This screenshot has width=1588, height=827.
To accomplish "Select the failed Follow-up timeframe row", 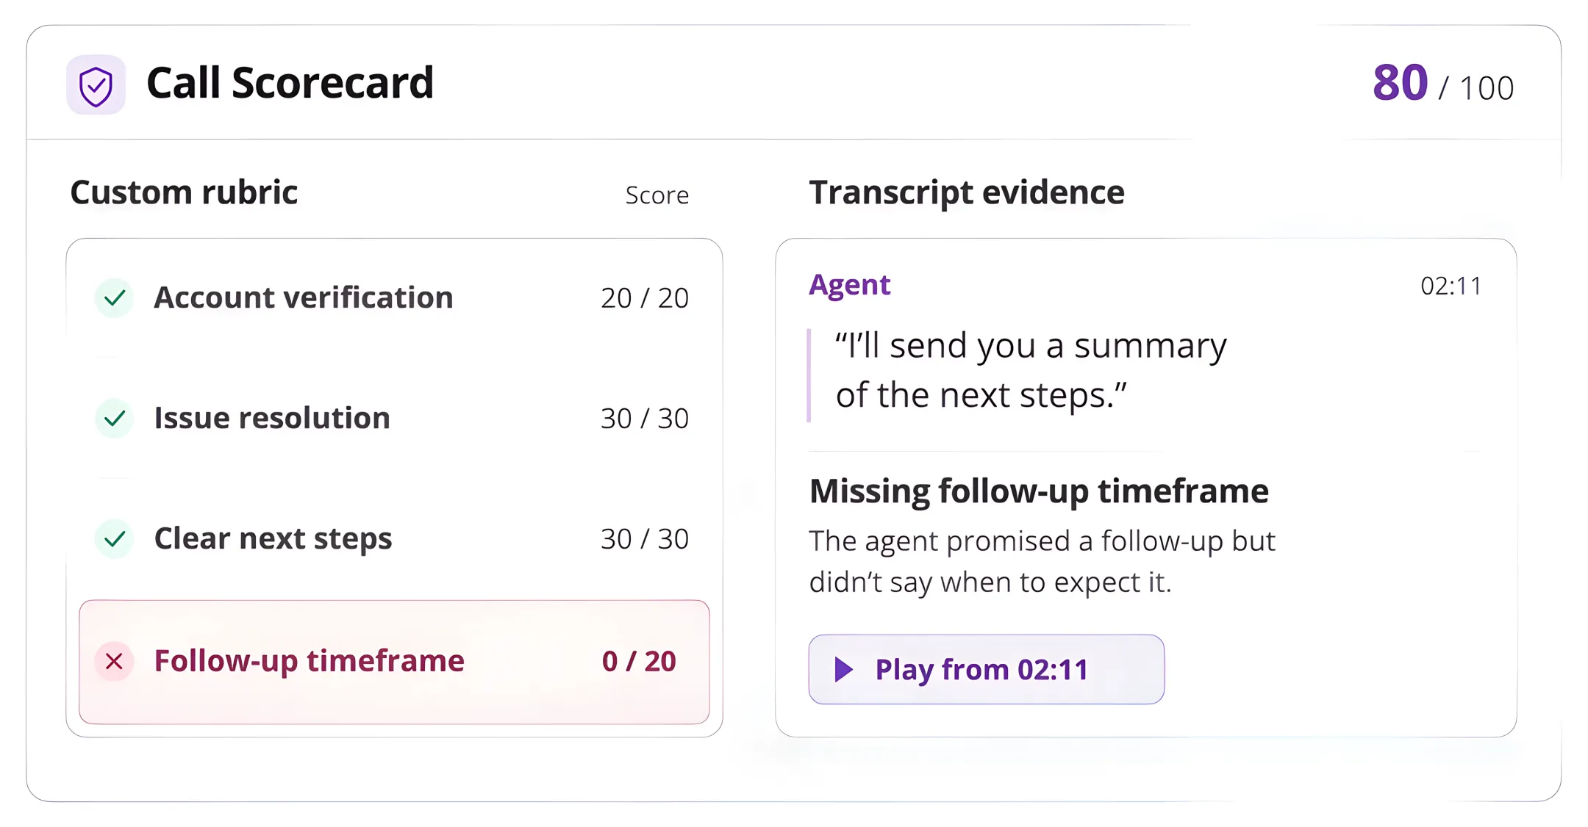I will pyautogui.click(x=394, y=662).
